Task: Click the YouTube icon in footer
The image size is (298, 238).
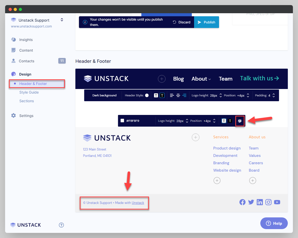Action: pos(277,202)
